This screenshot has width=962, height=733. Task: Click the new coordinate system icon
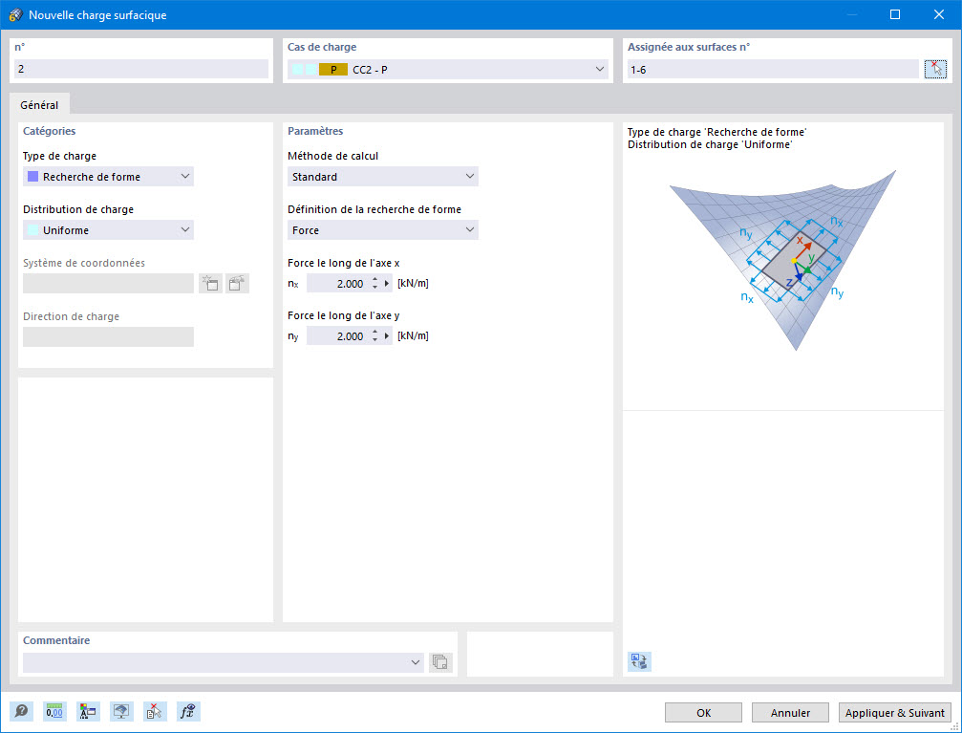tap(210, 284)
